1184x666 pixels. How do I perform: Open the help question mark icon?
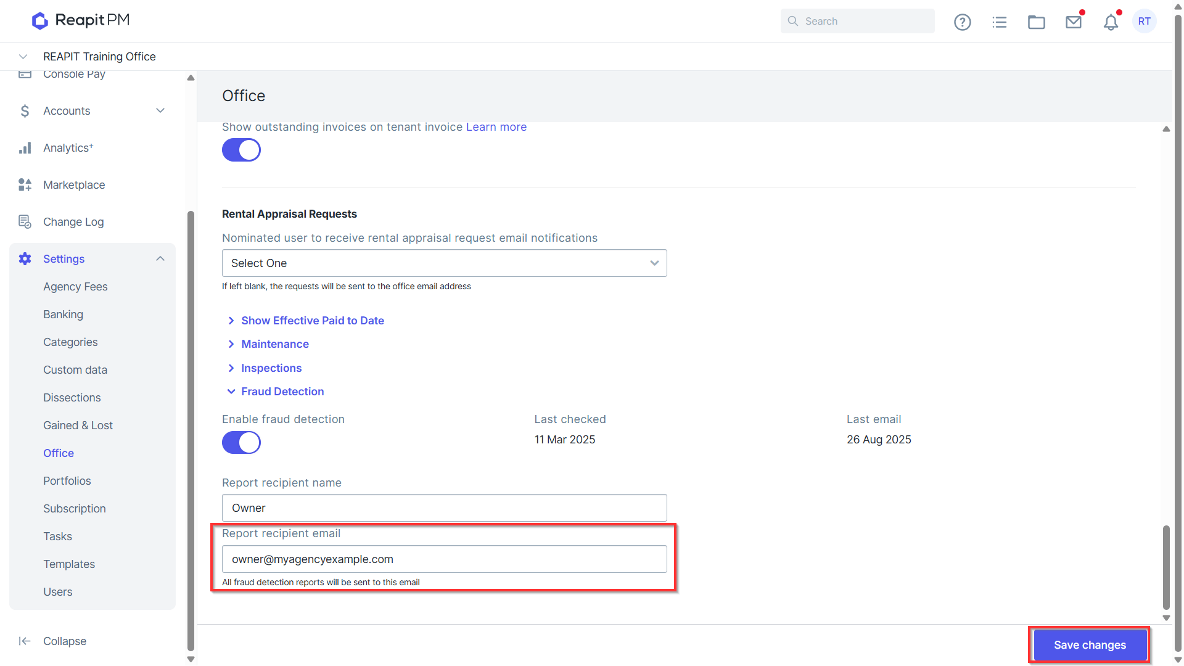(x=962, y=22)
